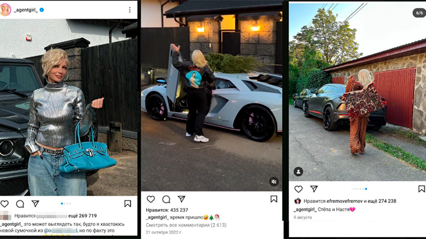The height and width of the screenshot is (239, 426).
Task: Unmute the video using the speaker icon
Action: click(x=274, y=182)
